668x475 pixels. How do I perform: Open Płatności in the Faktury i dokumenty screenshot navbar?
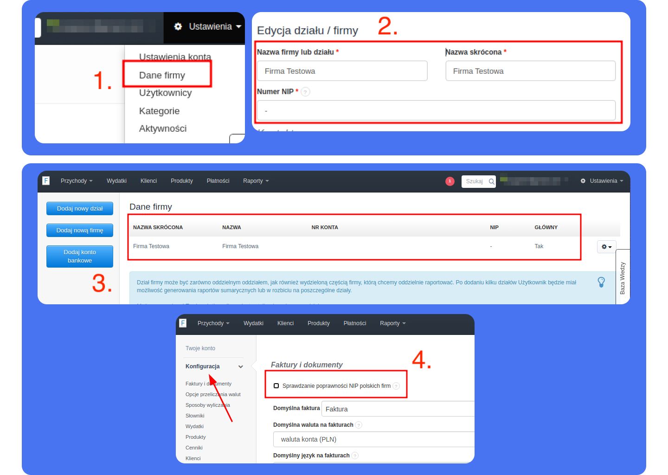coord(355,323)
